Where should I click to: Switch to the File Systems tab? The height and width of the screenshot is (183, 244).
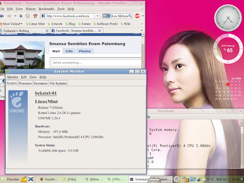pyautogui.click(x=58, y=83)
